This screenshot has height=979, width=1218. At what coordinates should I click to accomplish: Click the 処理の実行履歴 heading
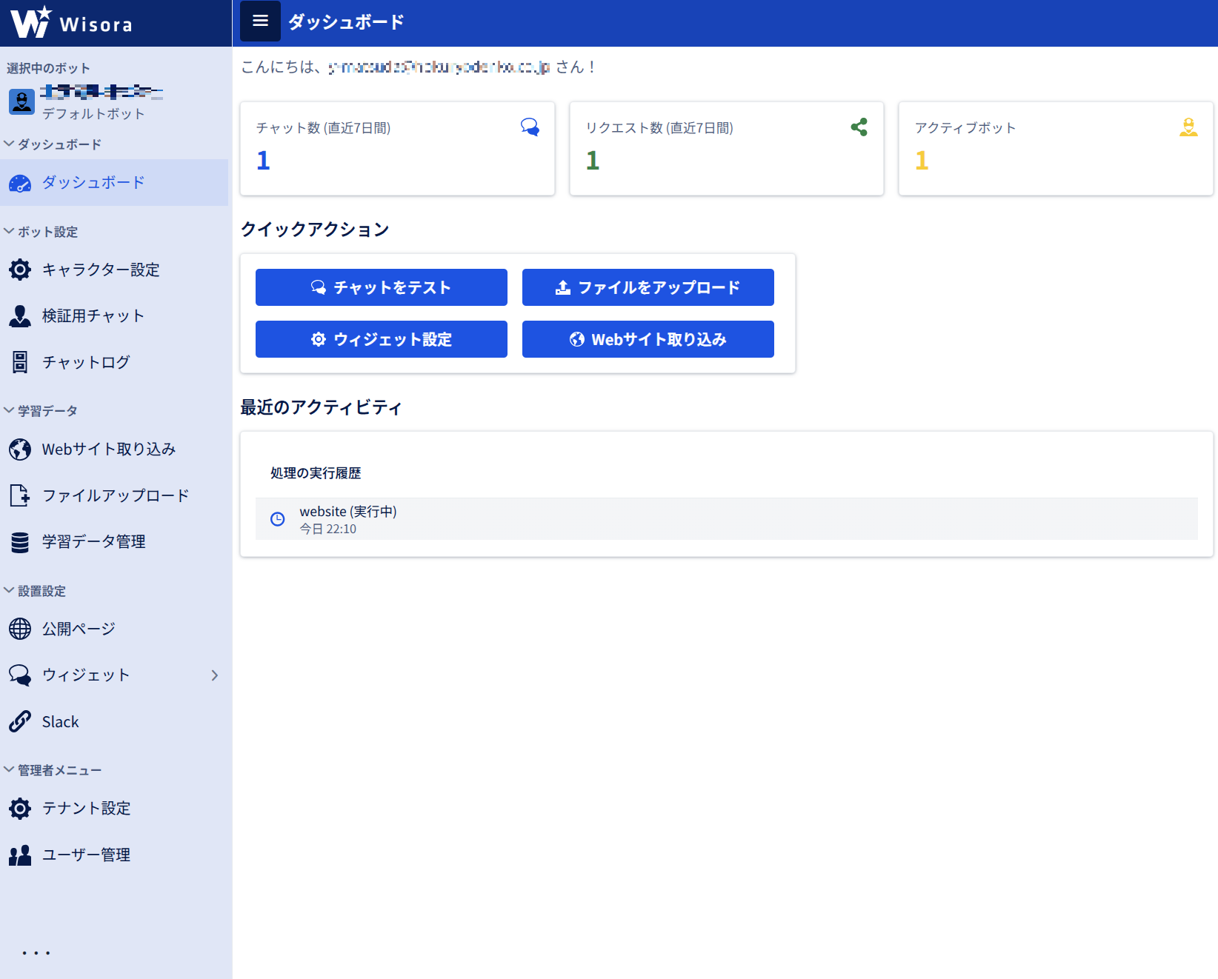(x=316, y=473)
